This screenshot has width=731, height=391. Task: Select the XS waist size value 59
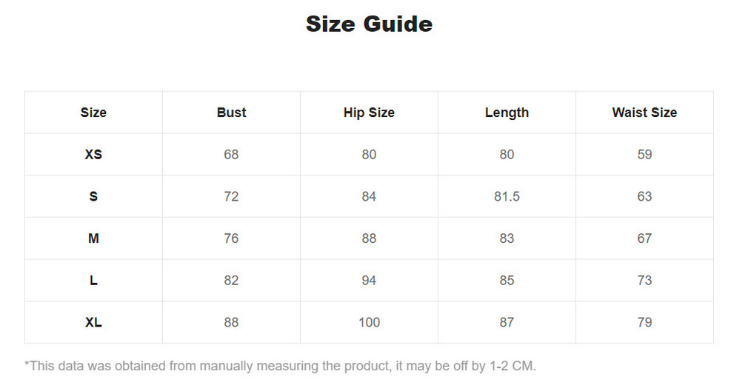pyautogui.click(x=644, y=154)
